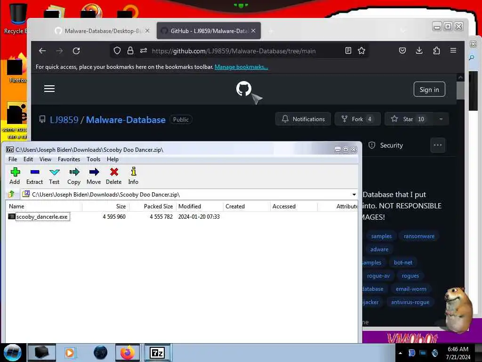
Task: Expand the 7-Zip address path dropdown
Action: [354, 195]
